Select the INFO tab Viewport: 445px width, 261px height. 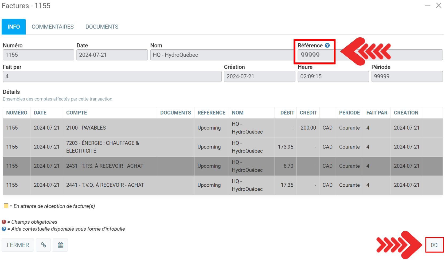tap(14, 27)
